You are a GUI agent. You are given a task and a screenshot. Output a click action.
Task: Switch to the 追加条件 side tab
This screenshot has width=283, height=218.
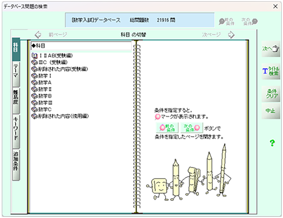[x=16, y=165]
